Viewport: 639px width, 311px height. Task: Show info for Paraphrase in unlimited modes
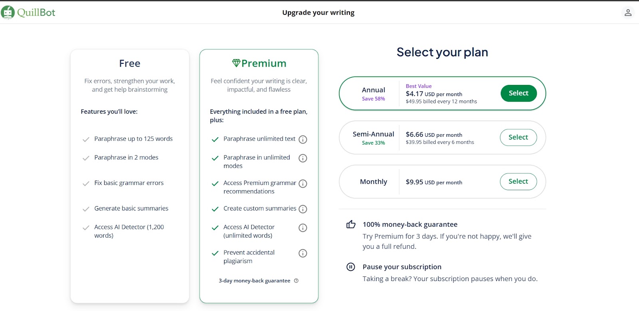pyautogui.click(x=303, y=158)
